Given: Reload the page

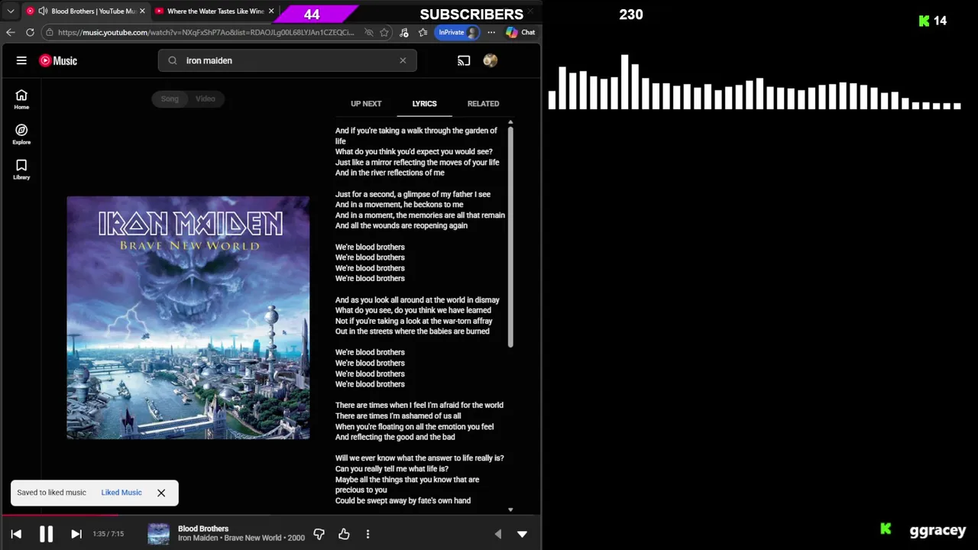Looking at the screenshot, I should (30, 32).
